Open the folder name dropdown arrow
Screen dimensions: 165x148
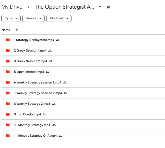click(100, 7)
